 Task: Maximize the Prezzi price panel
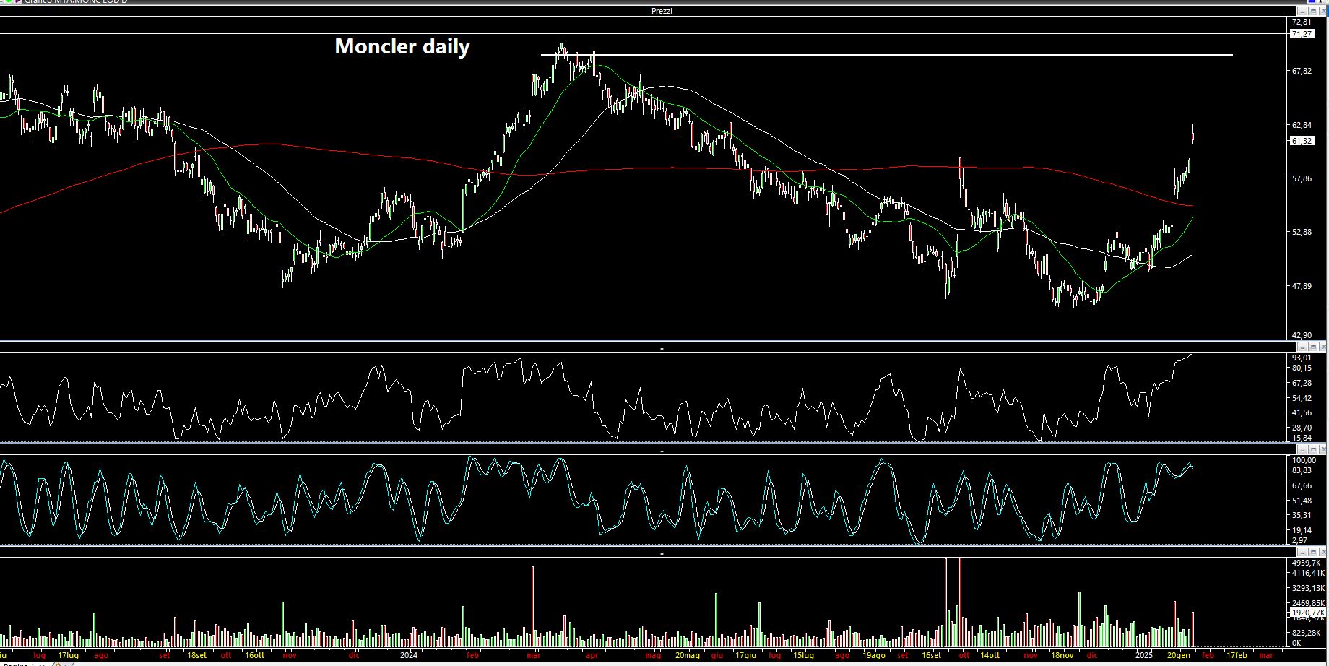tap(1313, 11)
